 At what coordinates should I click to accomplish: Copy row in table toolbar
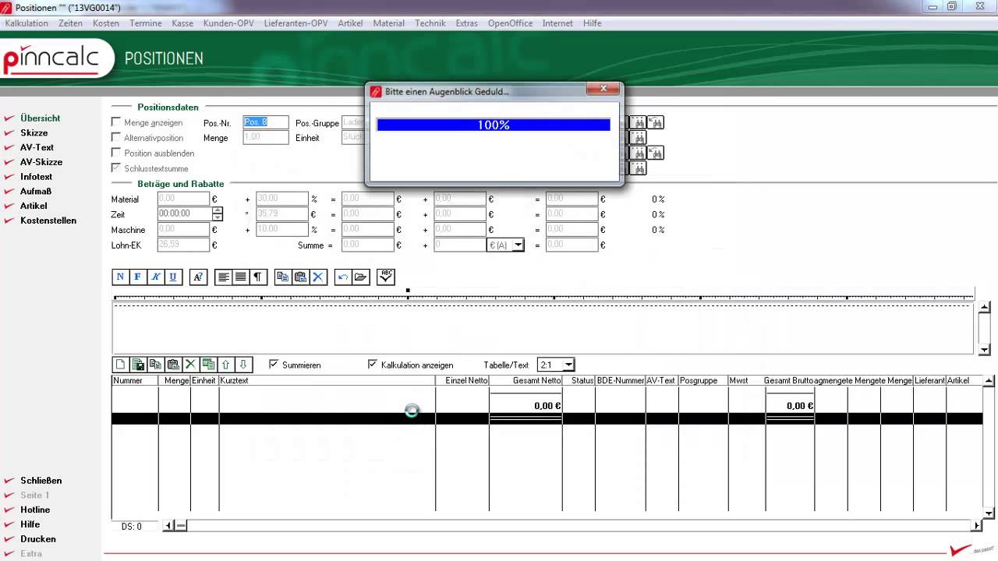(x=155, y=364)
